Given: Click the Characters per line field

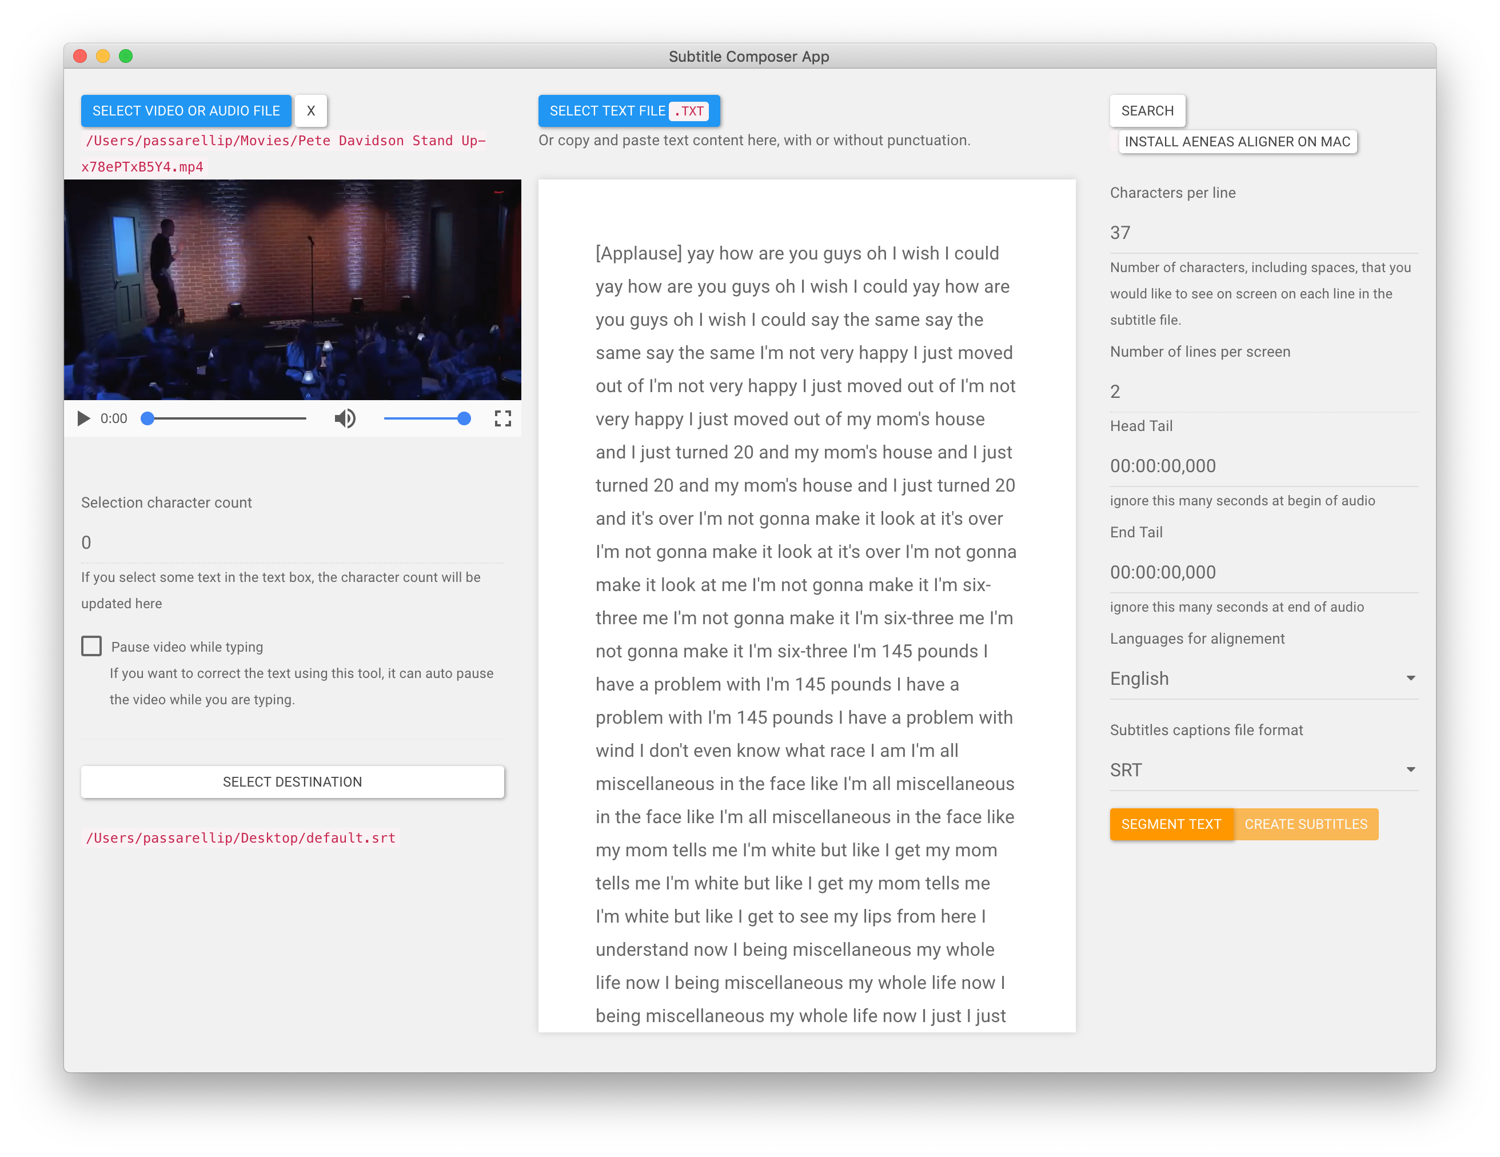Looking at the screenshot, I should pyautogui.click(x=1263, y=233).
